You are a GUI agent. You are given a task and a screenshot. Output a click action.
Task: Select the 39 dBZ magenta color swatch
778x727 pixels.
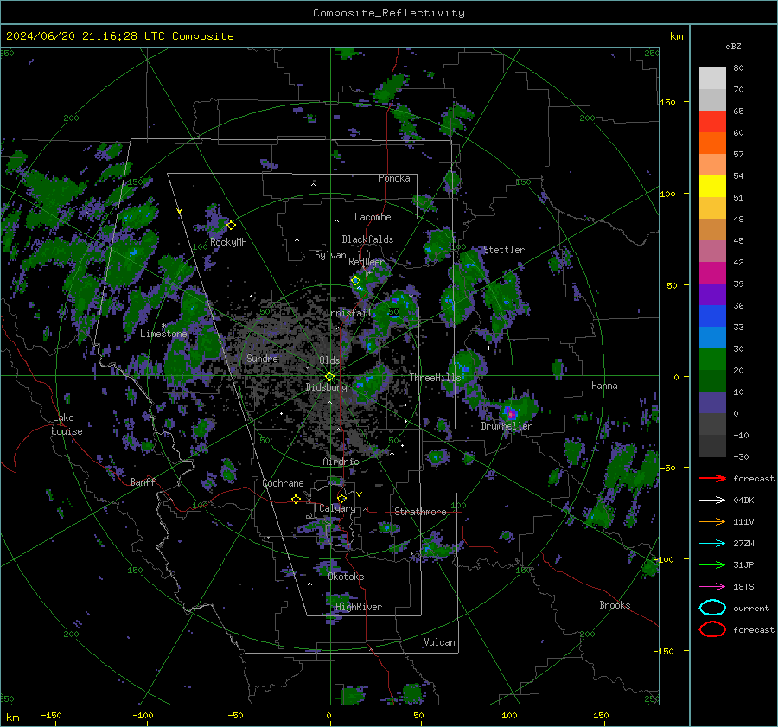pyautogui.click(x=712, y=273)
